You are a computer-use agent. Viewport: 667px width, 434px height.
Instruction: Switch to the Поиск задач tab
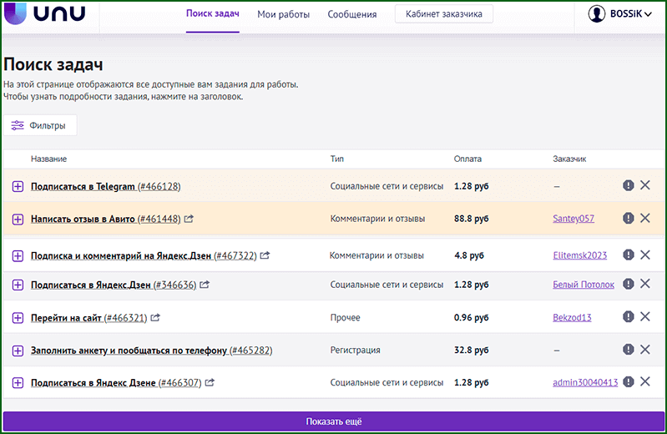[x=213, y=13]
